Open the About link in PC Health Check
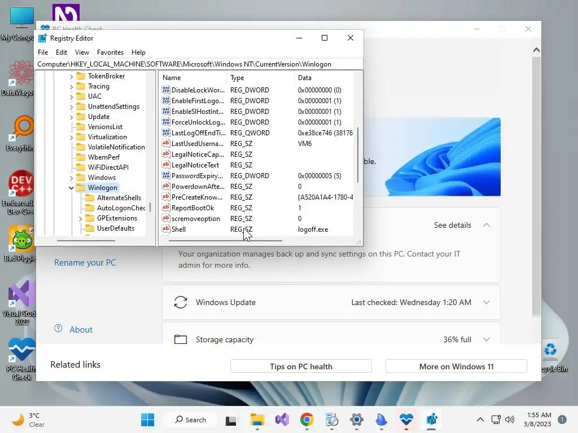This screenshot has height=433, width=578. [81, 329]
